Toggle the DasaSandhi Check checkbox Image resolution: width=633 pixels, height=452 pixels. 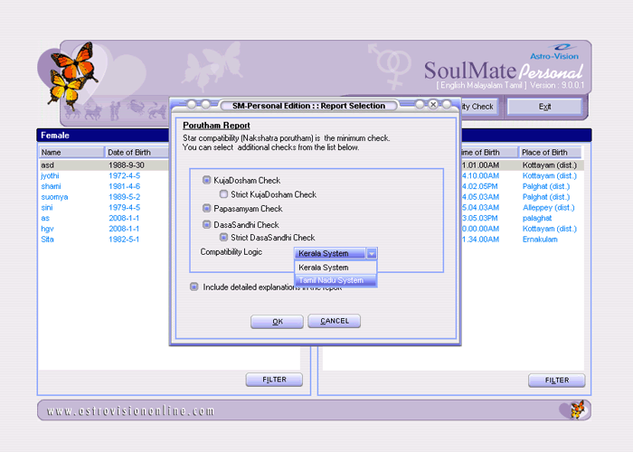[207, 224]
